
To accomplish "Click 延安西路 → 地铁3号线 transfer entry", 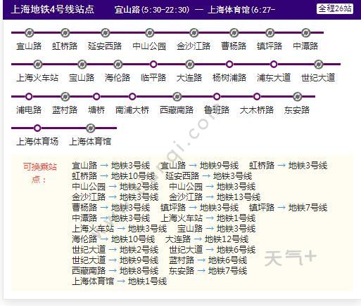I will coord(208,175).
